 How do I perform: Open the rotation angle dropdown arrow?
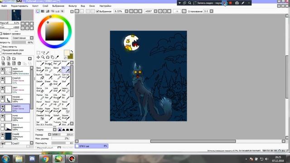click(x=155, y=11)
